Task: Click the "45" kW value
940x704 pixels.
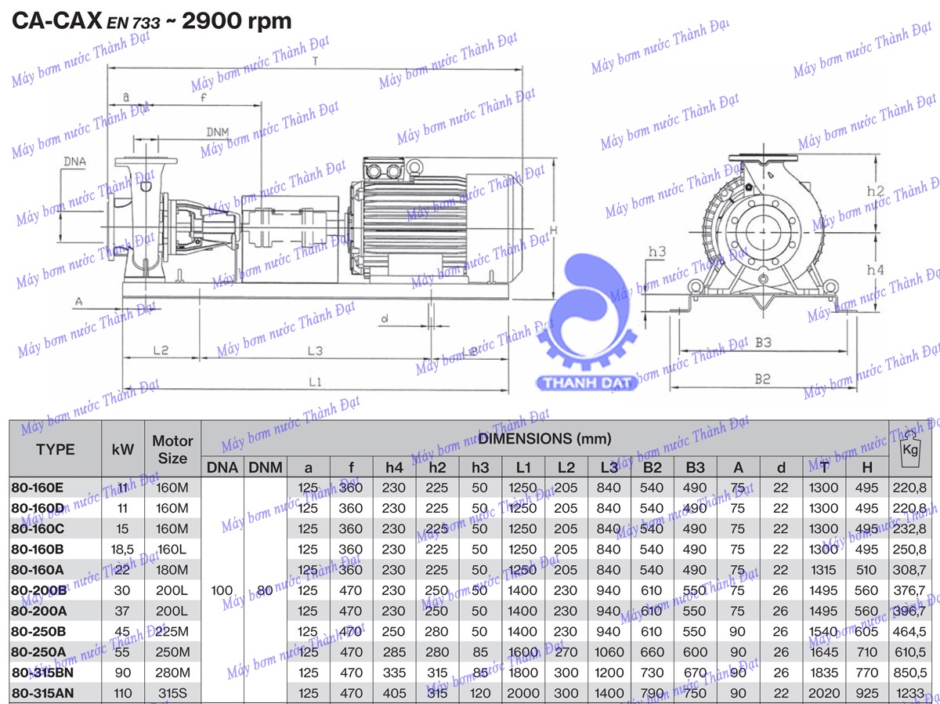Action: tap(123, 631)
